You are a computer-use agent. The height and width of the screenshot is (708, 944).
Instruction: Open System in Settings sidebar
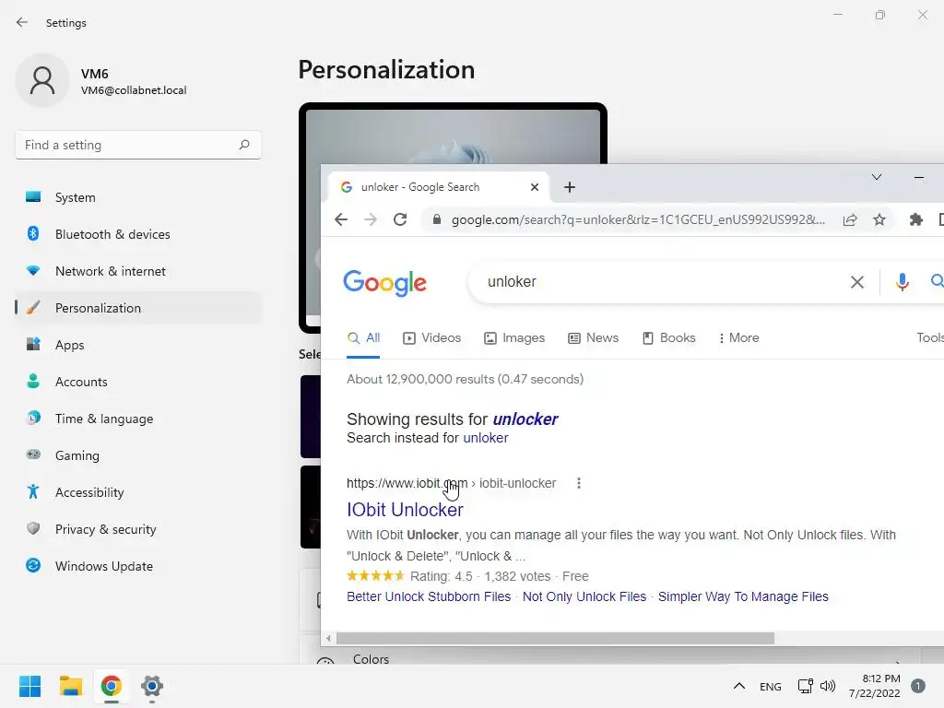(138, 197)
